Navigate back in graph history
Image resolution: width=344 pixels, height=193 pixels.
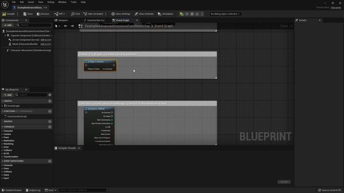click(x=66, y=26)
